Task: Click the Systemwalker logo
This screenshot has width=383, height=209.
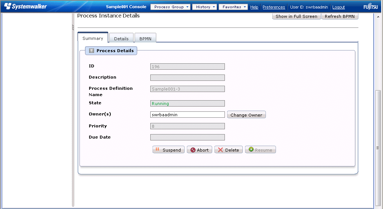Action: [25, 6]
